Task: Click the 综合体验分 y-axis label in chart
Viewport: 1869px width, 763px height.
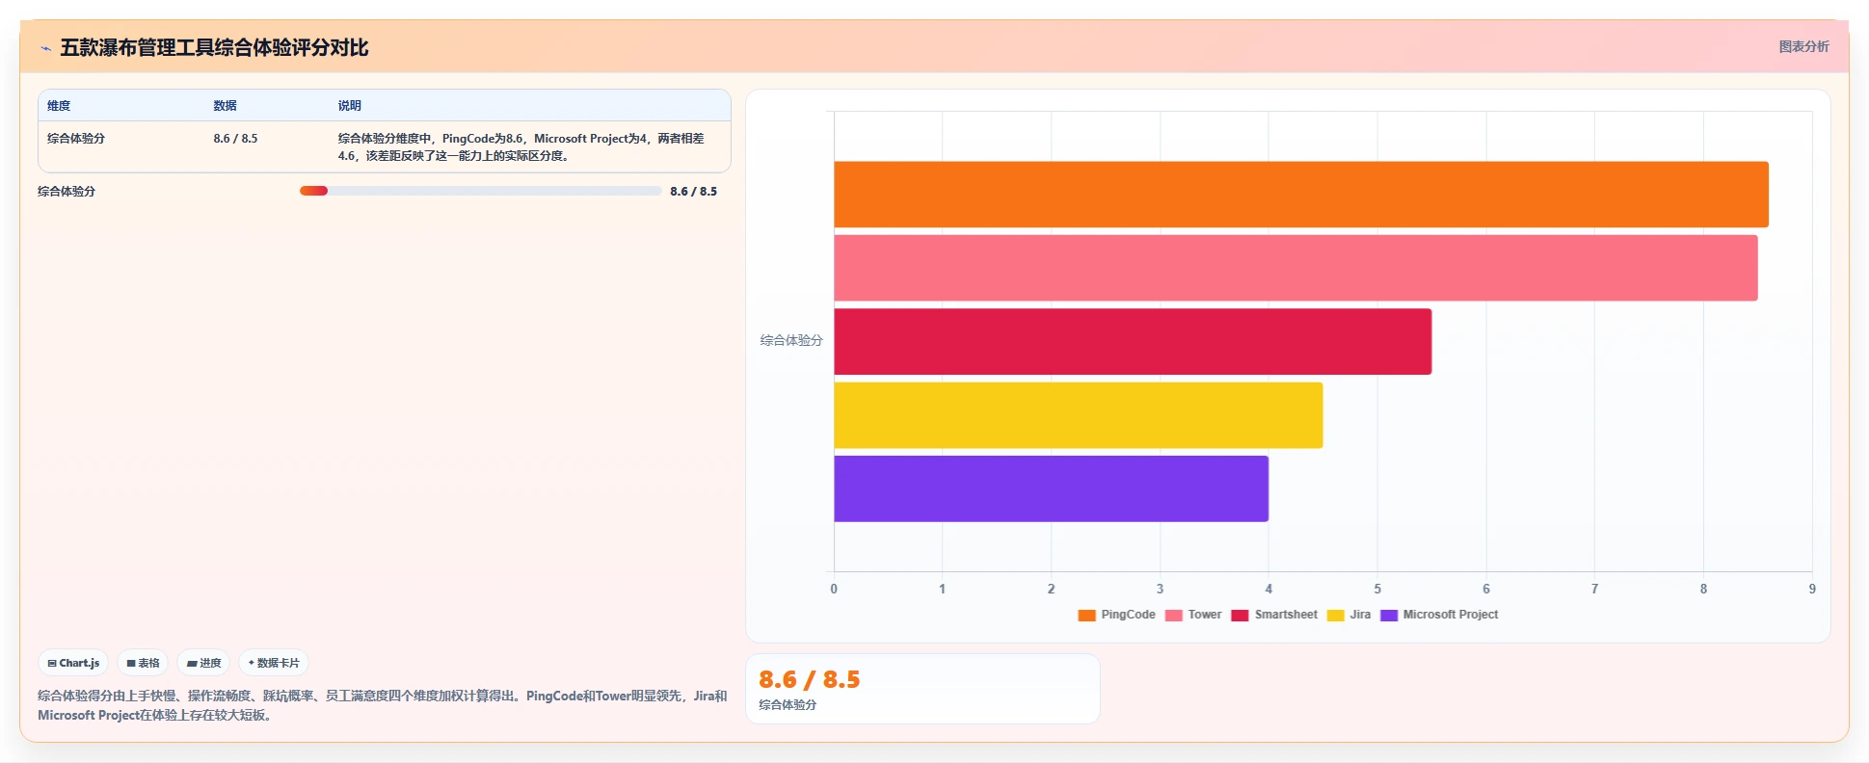Action: (791, 340)
